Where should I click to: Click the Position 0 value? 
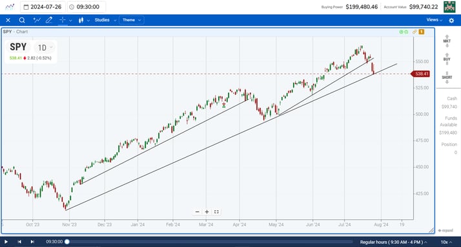456,153
